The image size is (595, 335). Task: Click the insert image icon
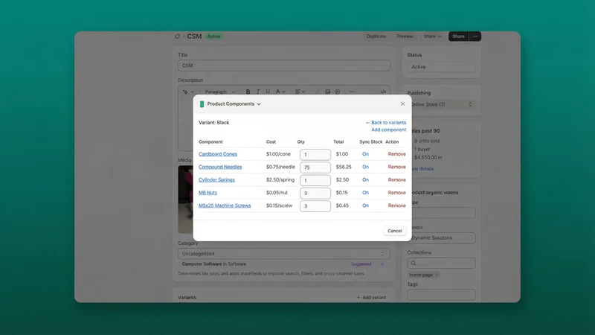click(x=327, y=92)
